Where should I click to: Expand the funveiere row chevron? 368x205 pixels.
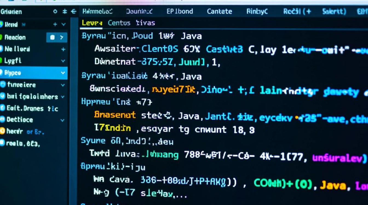[63, 85]
